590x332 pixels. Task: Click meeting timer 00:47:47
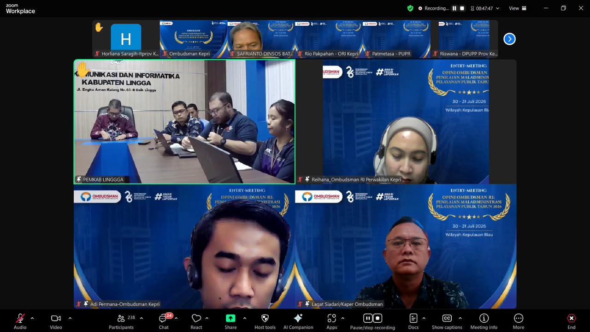(x=485, y=8)
